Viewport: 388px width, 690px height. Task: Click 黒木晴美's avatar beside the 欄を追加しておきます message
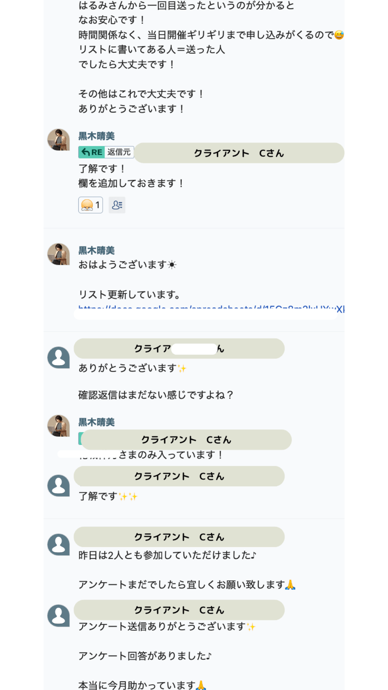pos(59,139)
